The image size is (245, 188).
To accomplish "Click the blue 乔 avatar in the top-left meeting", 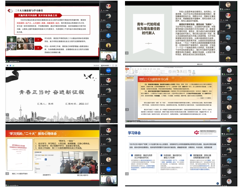I will click(108, 36).
